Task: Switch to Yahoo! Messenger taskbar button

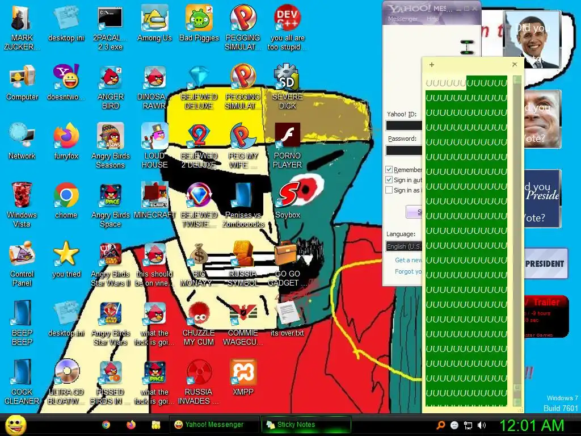Action: pyautogui.click(x=214, y=425)
